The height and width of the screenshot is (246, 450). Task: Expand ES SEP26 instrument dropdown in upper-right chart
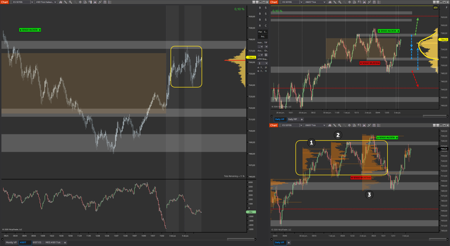click(301, 2)
